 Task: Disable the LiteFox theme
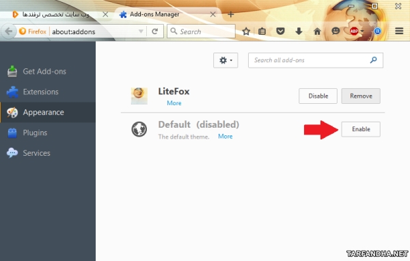pyautogui.click(x=318, y=96)
